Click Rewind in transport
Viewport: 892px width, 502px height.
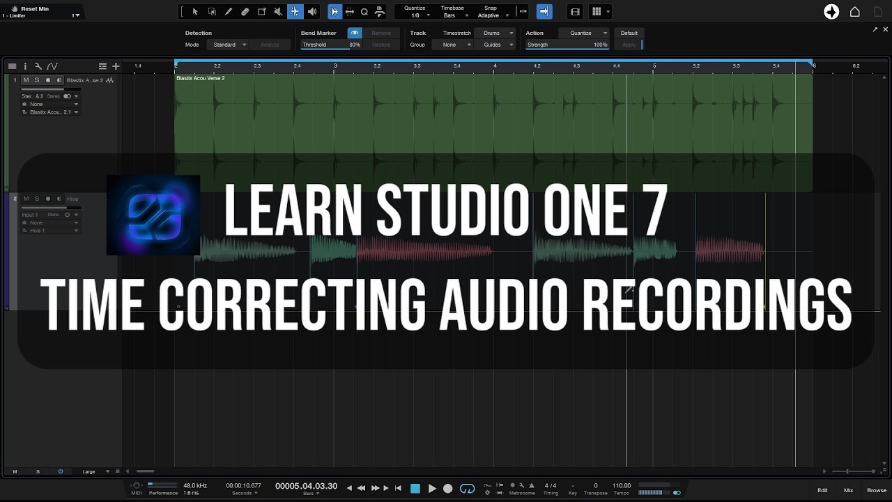(361, 489)
